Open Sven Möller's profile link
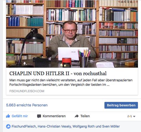Viewport: 141px width, 132px height. pos(111,126)
